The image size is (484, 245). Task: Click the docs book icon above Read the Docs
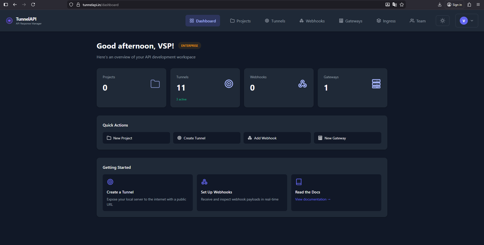click(x=299, y=182)
